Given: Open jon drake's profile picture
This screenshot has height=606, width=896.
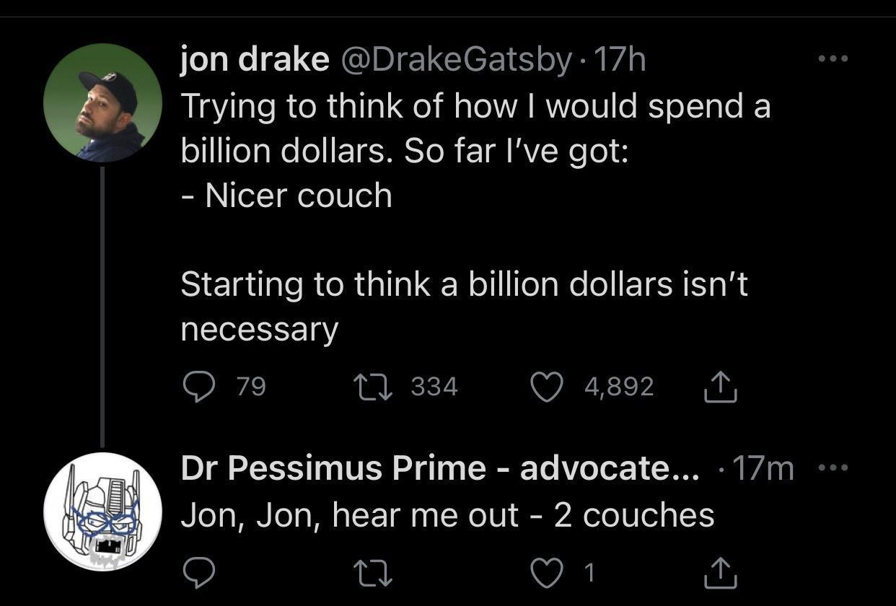Looking at the screenshot, I should tap(102, 102).
